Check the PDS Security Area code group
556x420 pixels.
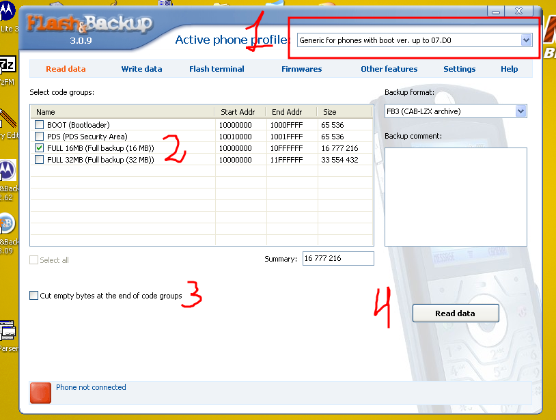pyautogui.click(x=40, y=137)
